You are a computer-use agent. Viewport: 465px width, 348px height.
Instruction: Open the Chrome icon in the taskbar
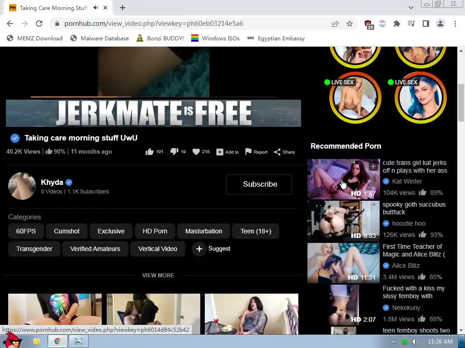[58, 342]
